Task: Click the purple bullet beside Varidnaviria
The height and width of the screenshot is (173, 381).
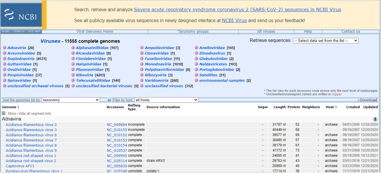Action: [142, 81]
